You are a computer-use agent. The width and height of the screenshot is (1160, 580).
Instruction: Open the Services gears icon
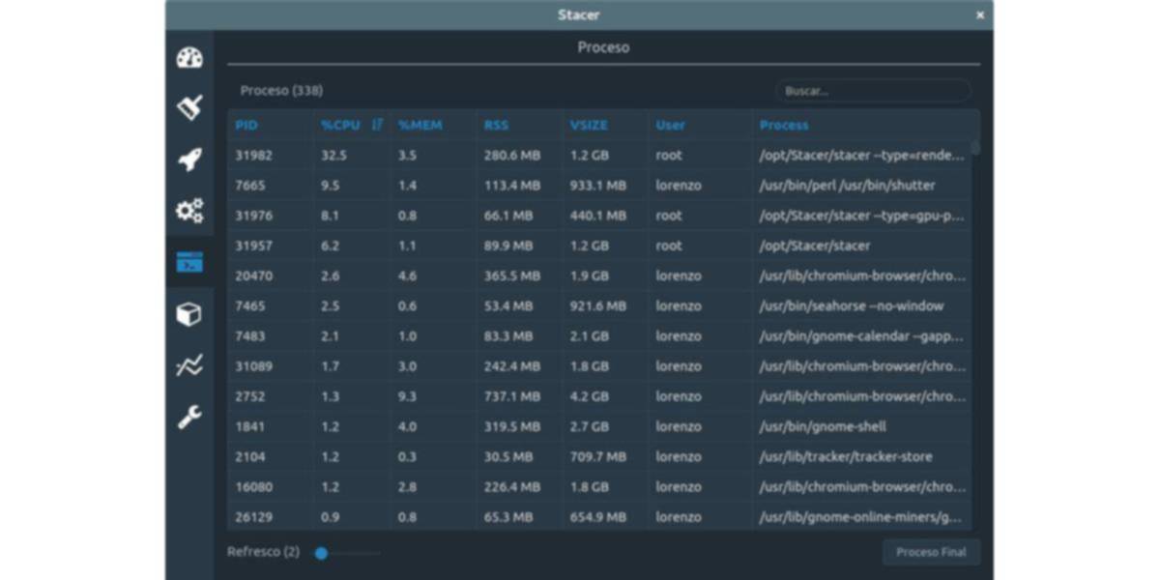coord(189,211)
